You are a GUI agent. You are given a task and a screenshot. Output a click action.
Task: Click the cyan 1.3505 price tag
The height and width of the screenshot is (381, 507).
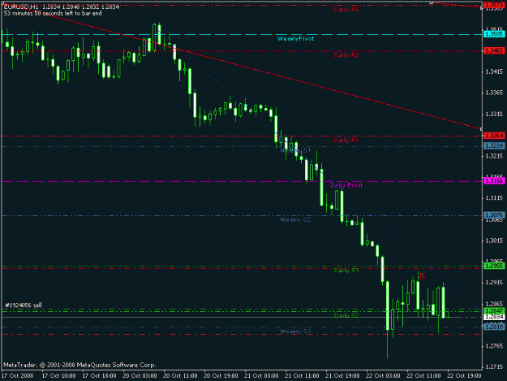pyautogui.click(x=494, y=34)
